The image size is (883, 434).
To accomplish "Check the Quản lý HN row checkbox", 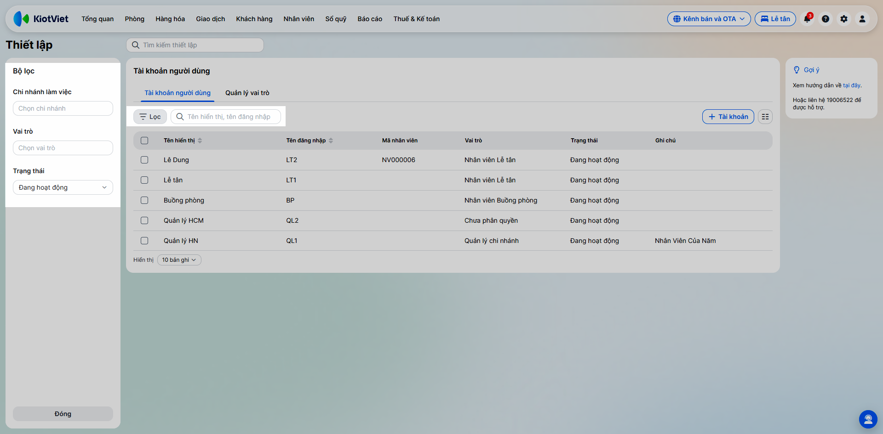I will pos(144,241).
